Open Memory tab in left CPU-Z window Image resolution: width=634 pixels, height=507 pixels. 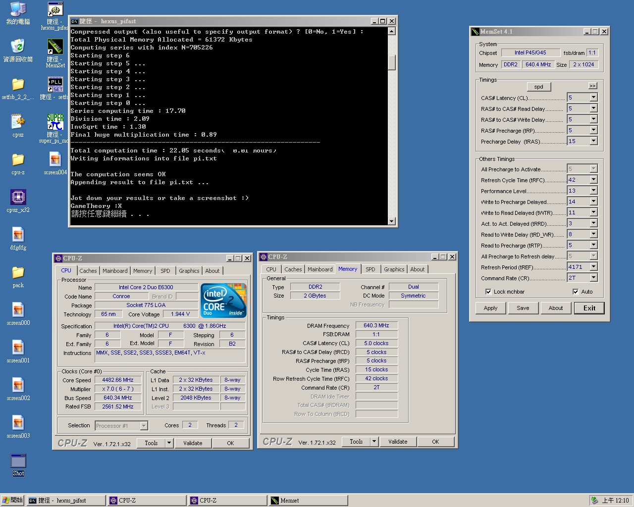point(143,271)
